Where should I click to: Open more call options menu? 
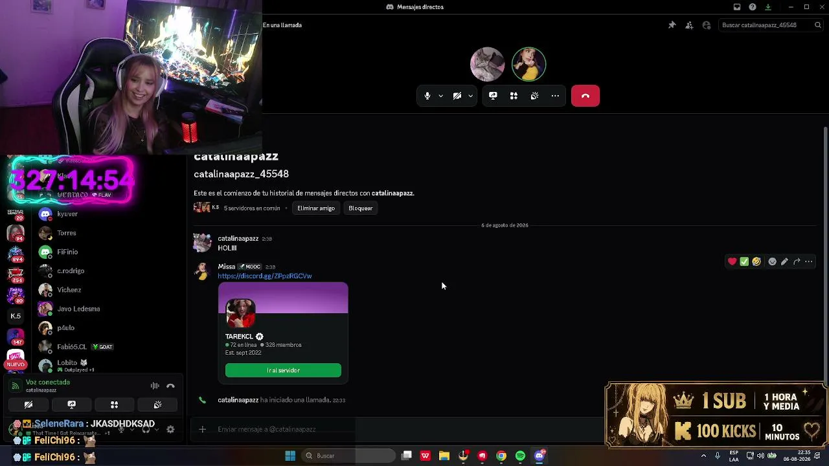(555, 96)
